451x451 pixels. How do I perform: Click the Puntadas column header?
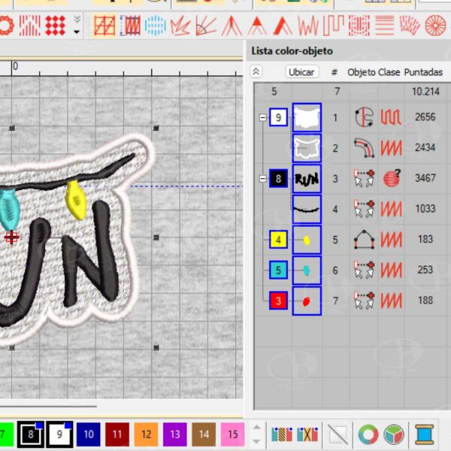coord(423,72)
